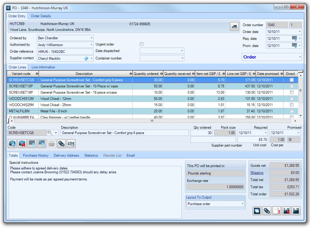Click the plus icon next to Cheryl Macklin
The height and width of the screenshot is (228, 310).
tap(86, 59)
